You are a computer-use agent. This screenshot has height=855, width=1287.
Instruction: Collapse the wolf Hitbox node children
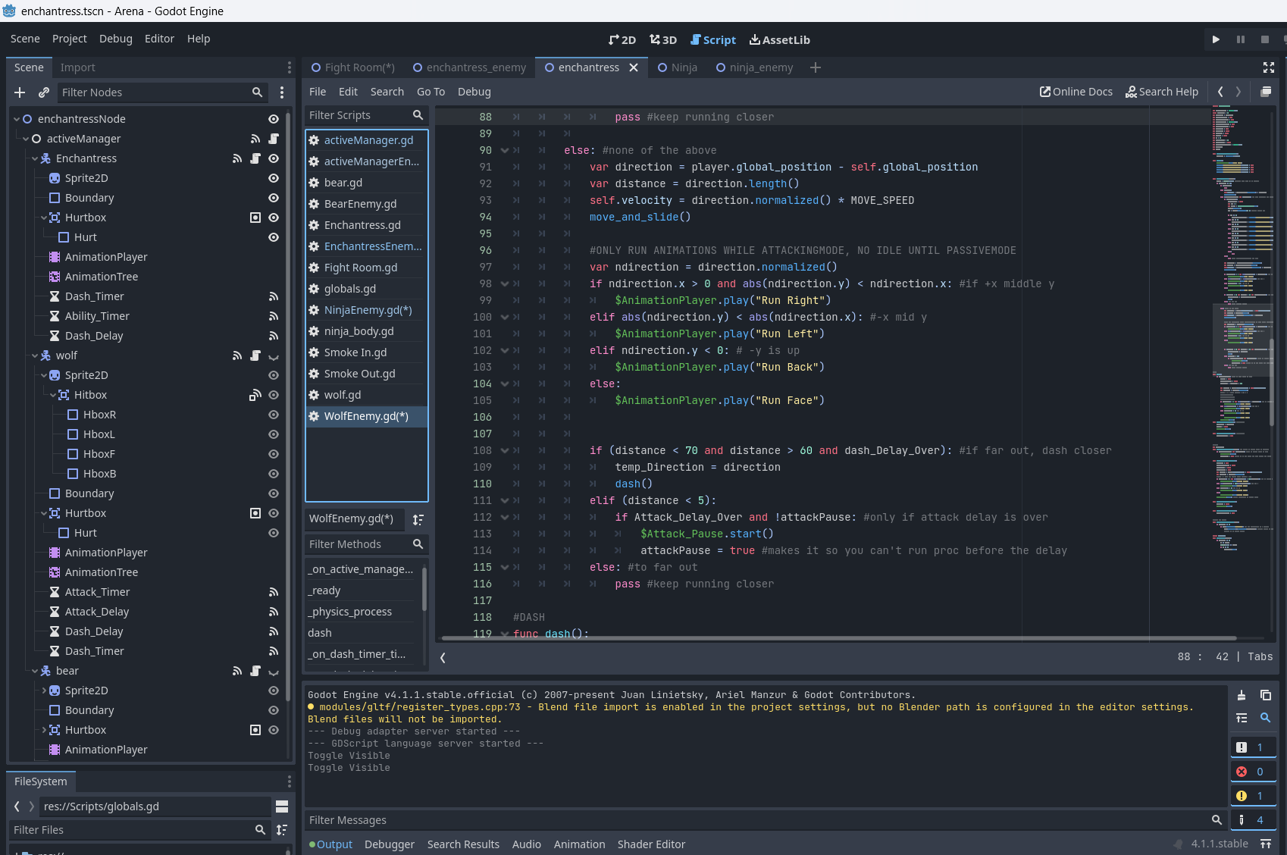point(53,395)
